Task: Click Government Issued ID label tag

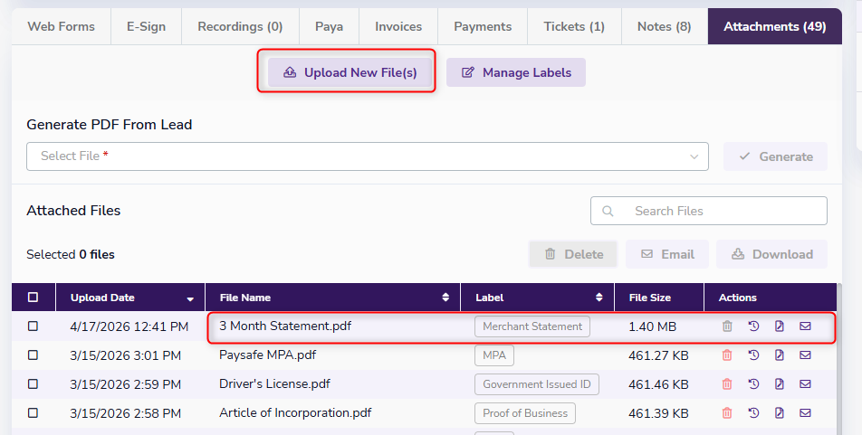Action: tap(537, 384)
